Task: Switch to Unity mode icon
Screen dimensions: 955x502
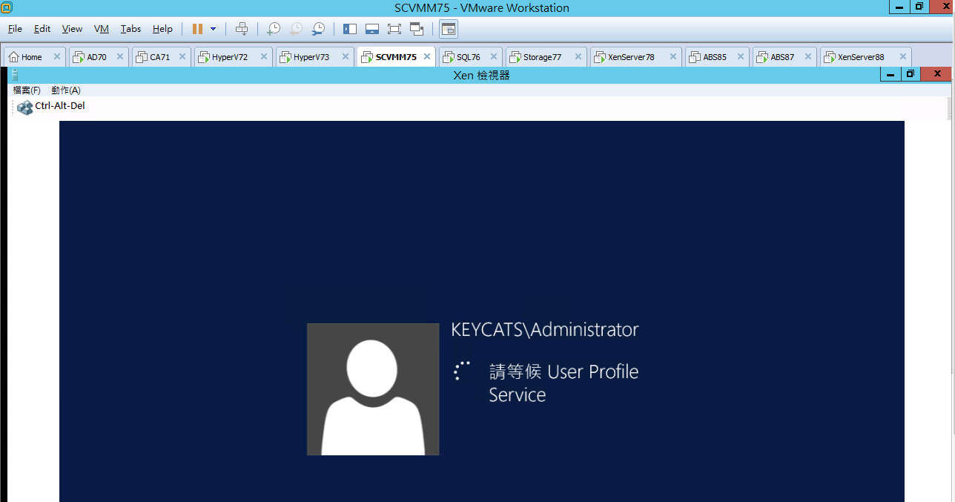Action: click(417, 29)
